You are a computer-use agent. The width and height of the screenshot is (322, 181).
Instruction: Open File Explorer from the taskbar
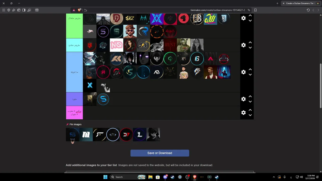(x=150, y=177)
